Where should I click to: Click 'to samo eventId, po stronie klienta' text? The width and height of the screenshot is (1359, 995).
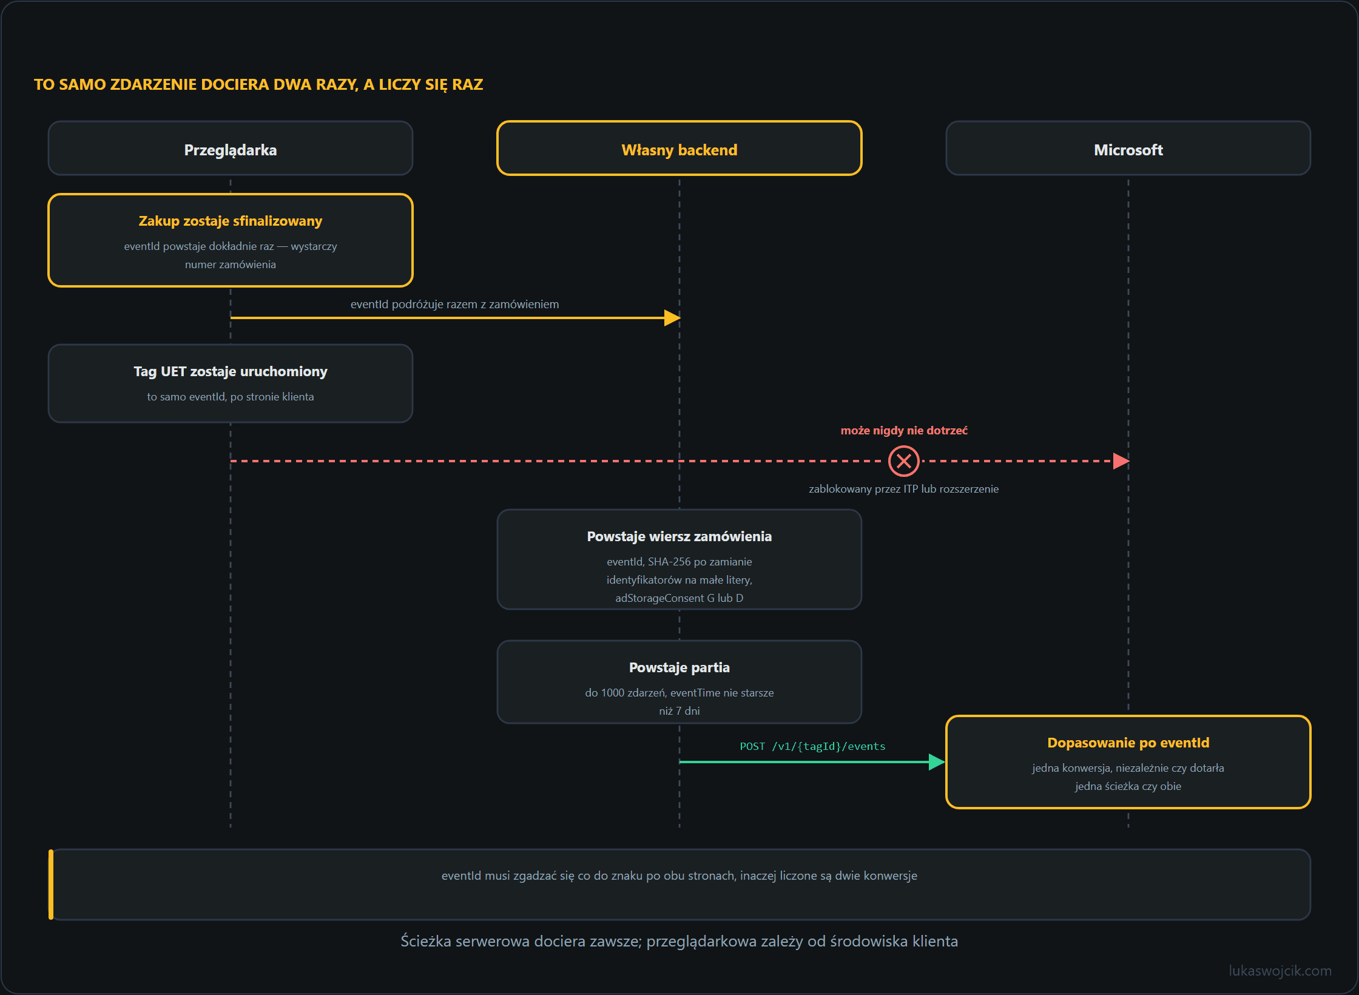231,397
